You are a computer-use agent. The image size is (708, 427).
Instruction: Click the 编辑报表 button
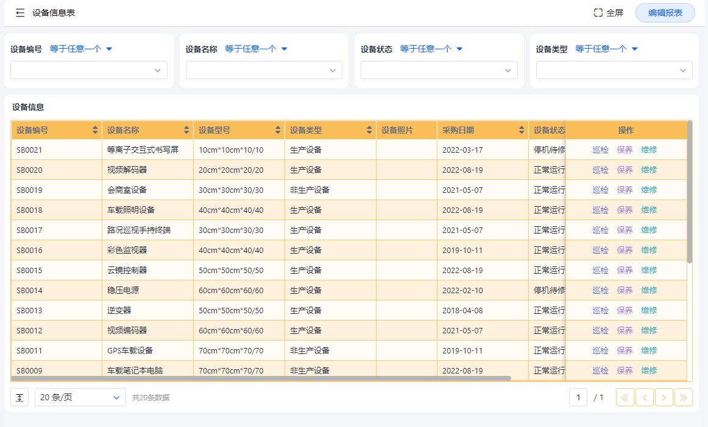pos(664,12)
